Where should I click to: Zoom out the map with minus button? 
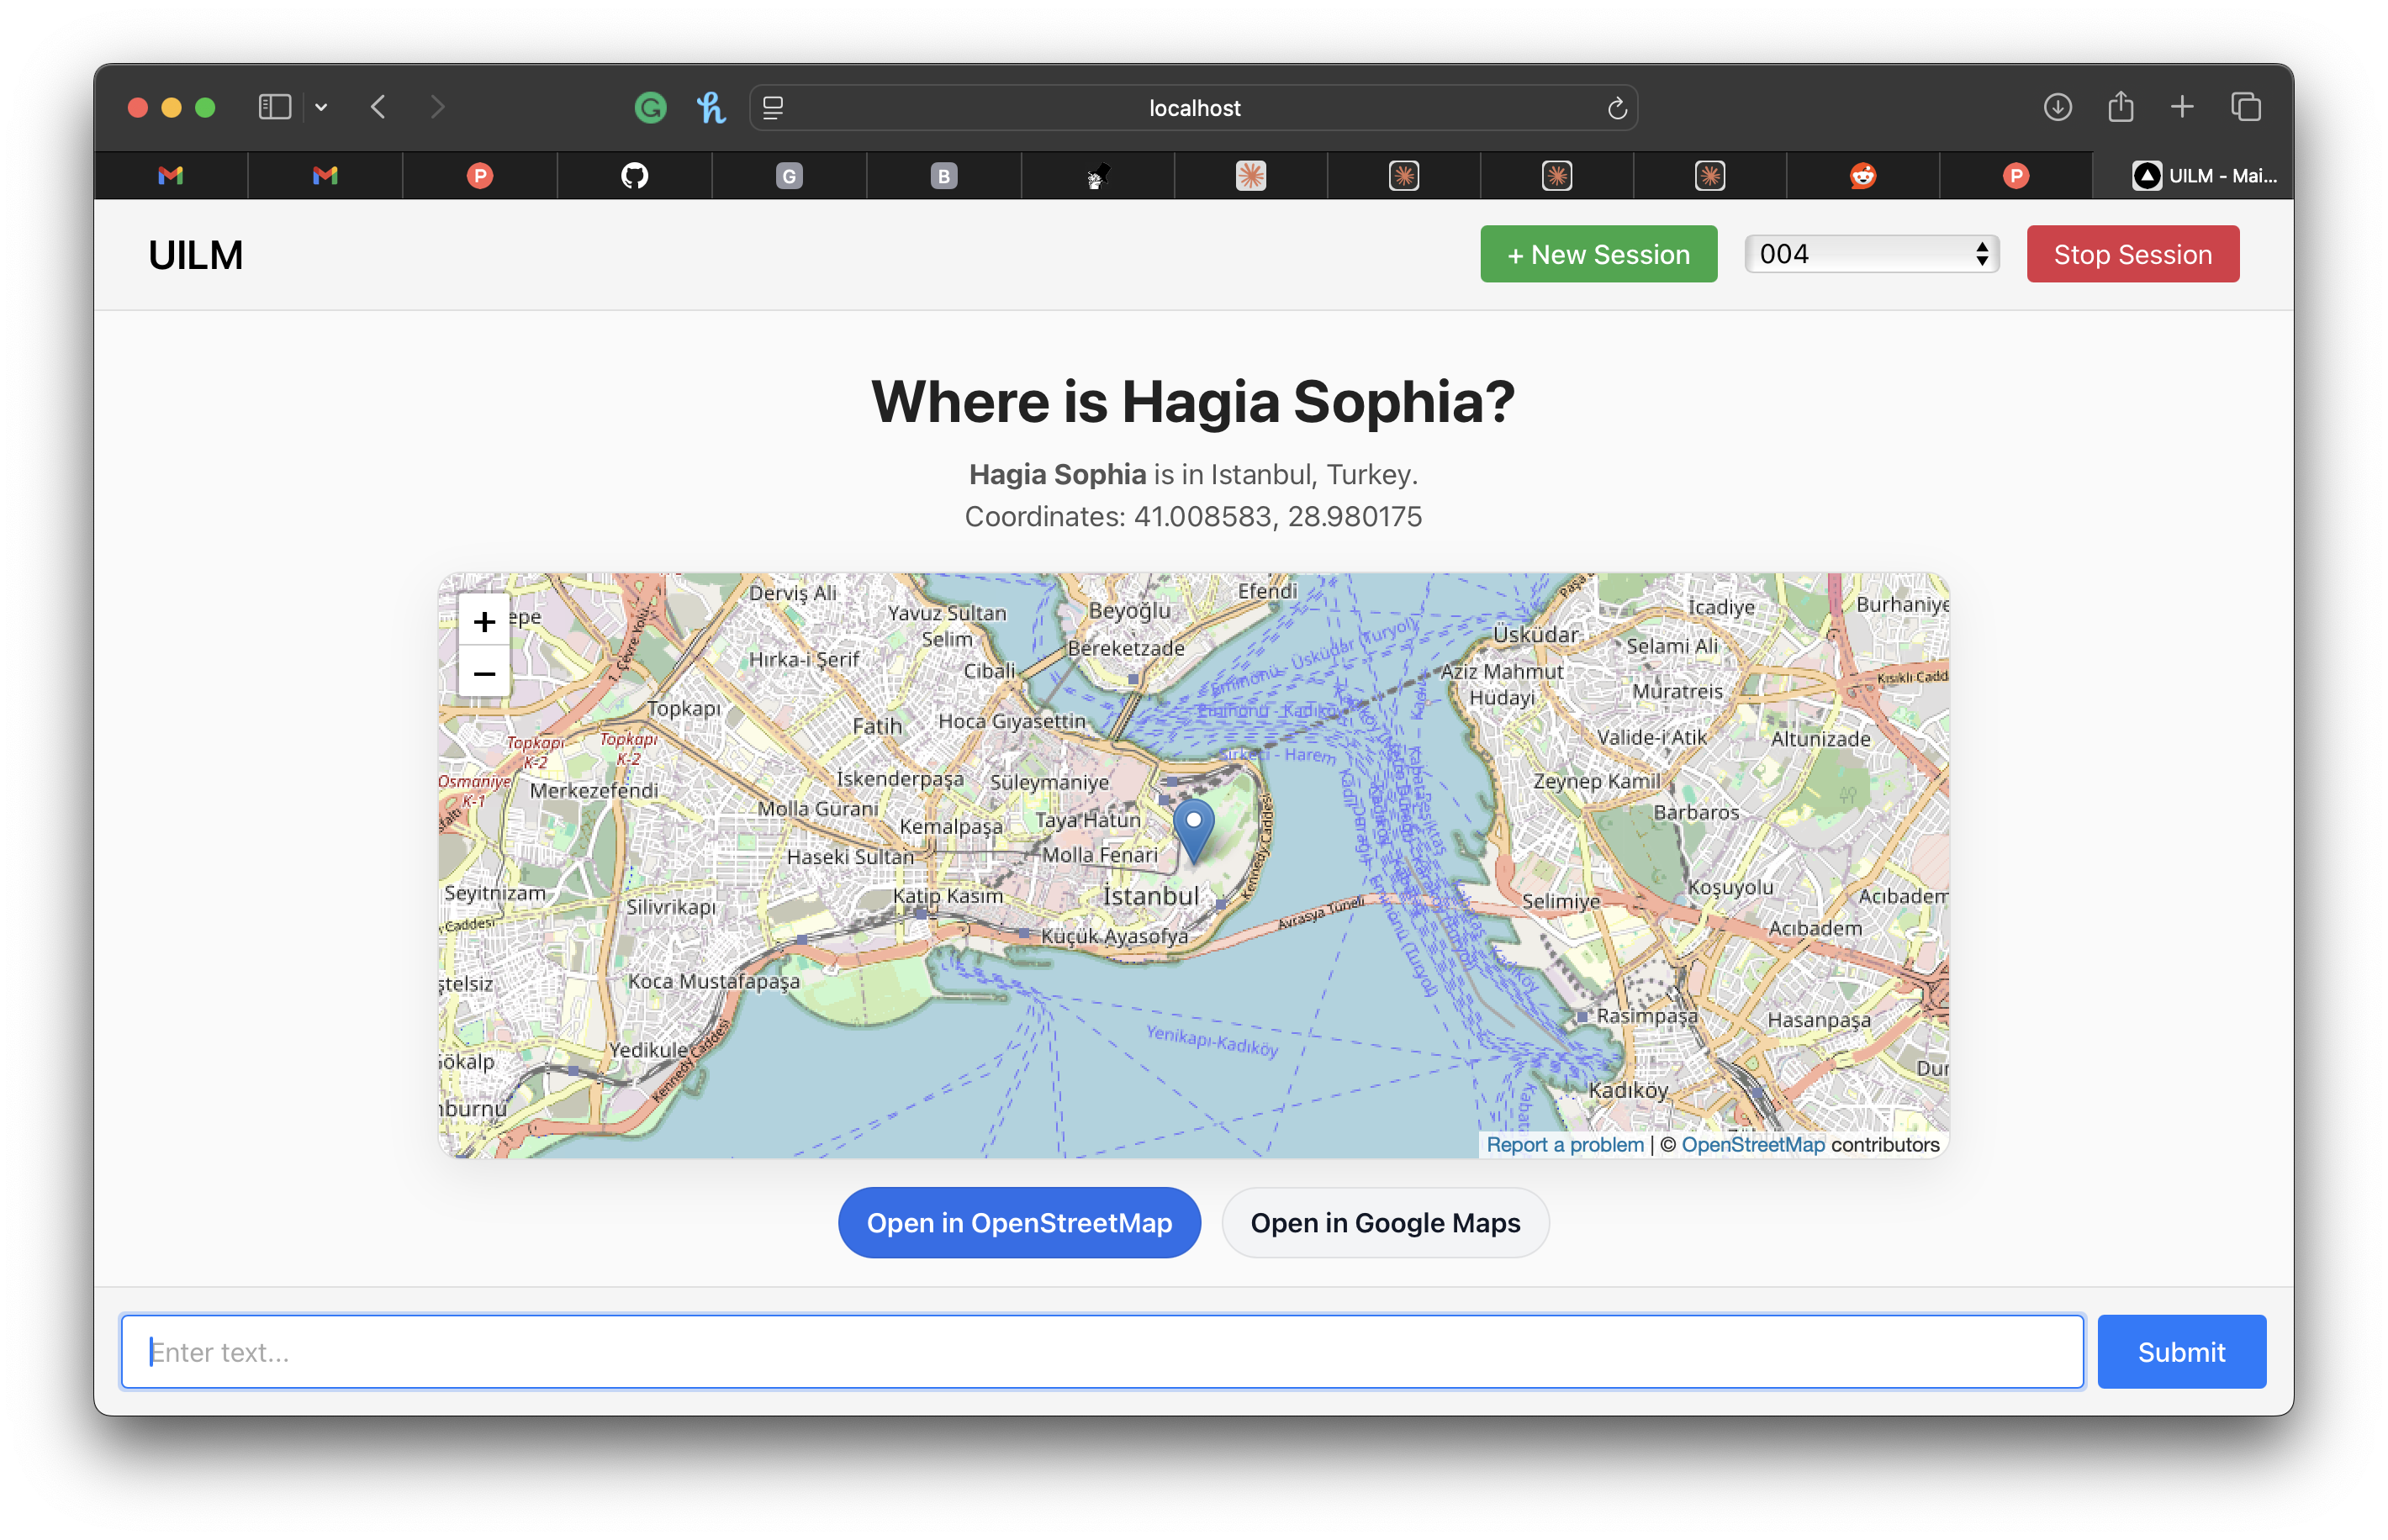pyautogui.click(x=484, y=673)
